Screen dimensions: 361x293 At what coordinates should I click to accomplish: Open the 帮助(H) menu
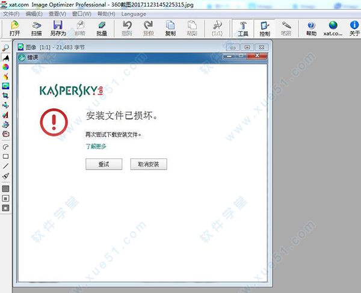pyautogui.click(x=106, y=14)
